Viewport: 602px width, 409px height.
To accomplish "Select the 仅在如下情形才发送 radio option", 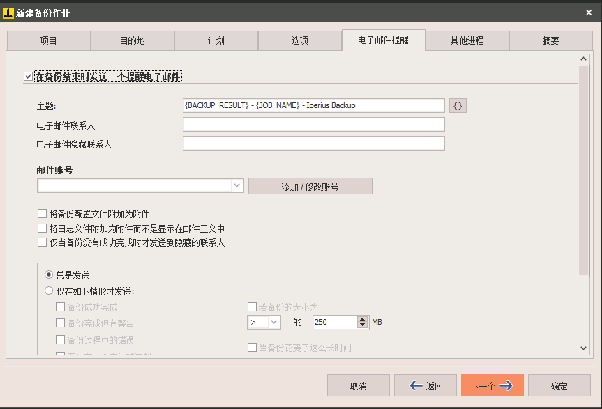I will [x=49, y=291].
